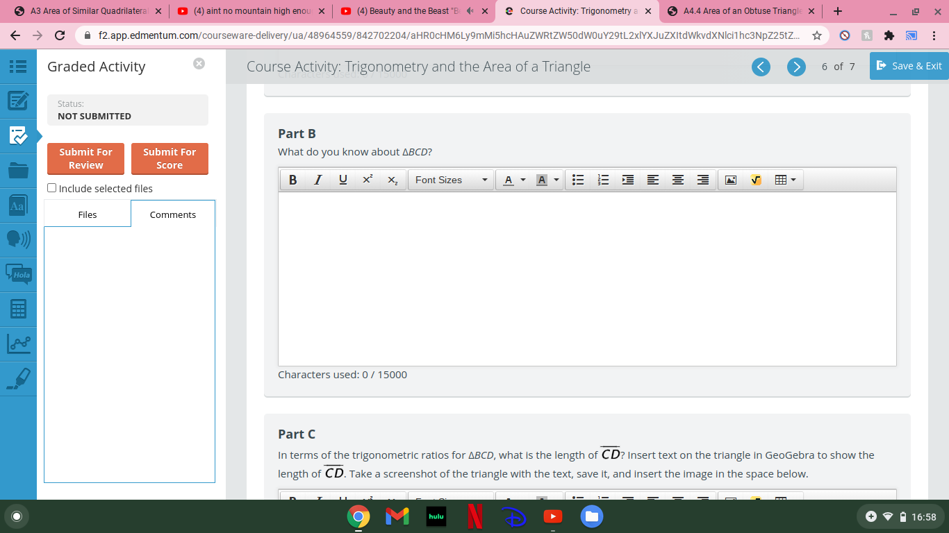Activate the highlighter tool in the sidebar

pos(17,378)
